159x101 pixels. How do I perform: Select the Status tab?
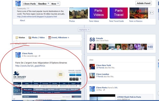[20, 38]
